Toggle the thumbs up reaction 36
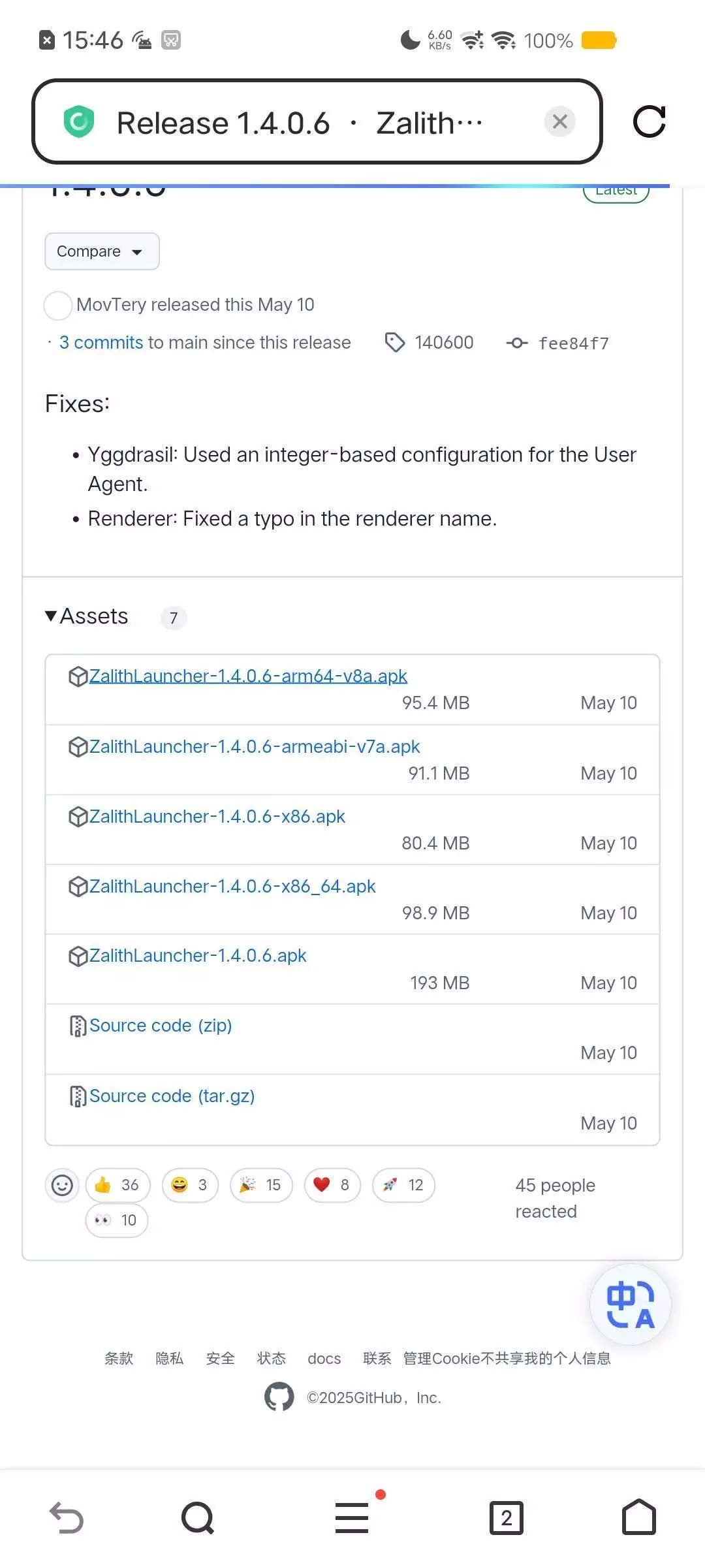Viewport: 705px width, 1567px height. 117,1185
